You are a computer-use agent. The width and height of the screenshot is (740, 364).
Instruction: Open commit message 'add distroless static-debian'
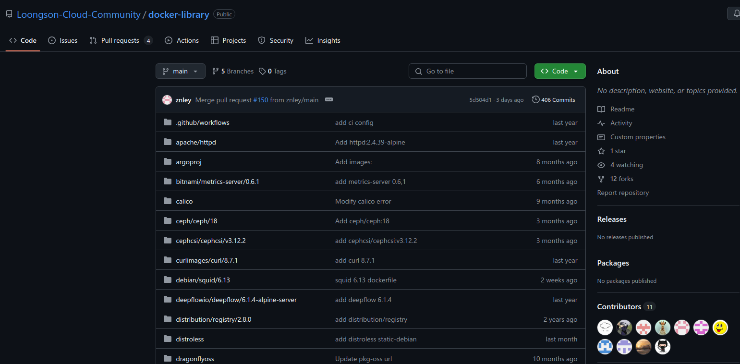[x=376, y=339]
